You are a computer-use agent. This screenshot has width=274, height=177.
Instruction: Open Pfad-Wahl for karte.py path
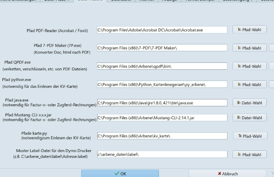pos(250,136)
